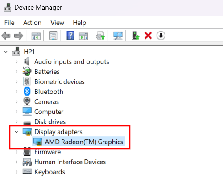Select the Firmware label
Viewport: 223px width, 178px height.
48,152
